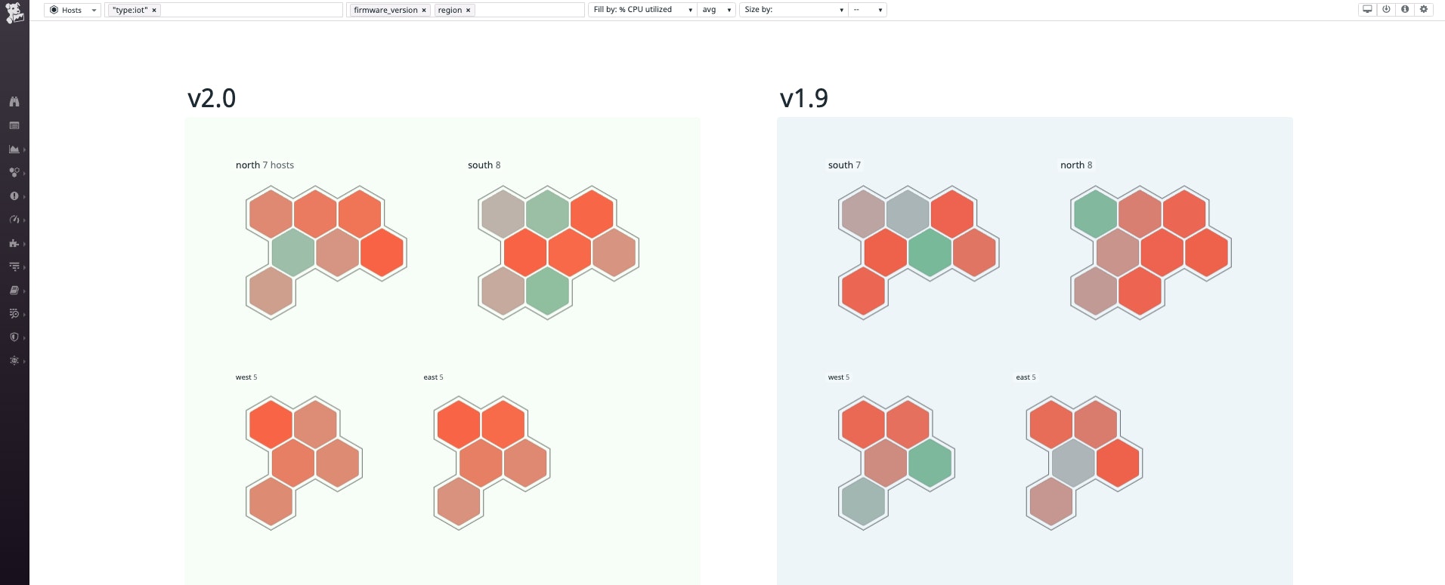This screenshot has width=1445, height=585.
Task: Click the info icon in top-right toolbar
Action: [x=1405, y=10]
